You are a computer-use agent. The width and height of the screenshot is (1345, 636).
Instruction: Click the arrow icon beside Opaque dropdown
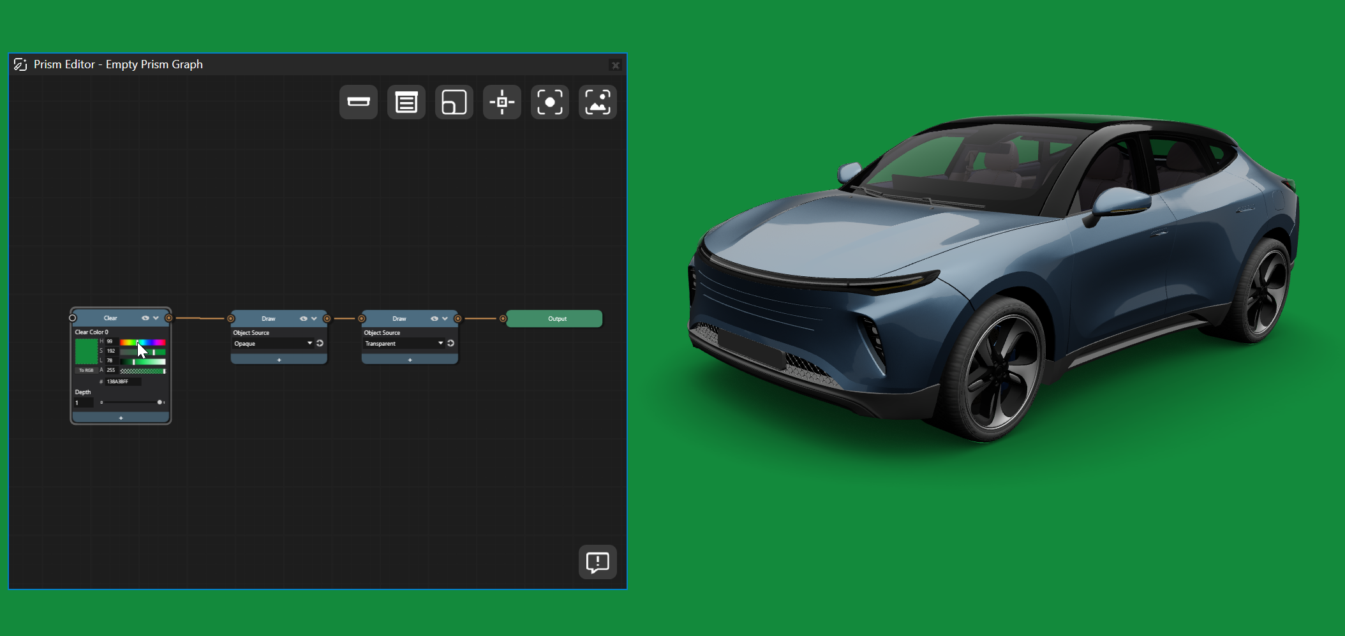[x=320, y=343]
